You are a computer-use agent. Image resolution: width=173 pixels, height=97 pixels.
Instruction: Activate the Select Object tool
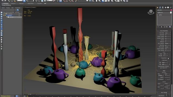24,1
